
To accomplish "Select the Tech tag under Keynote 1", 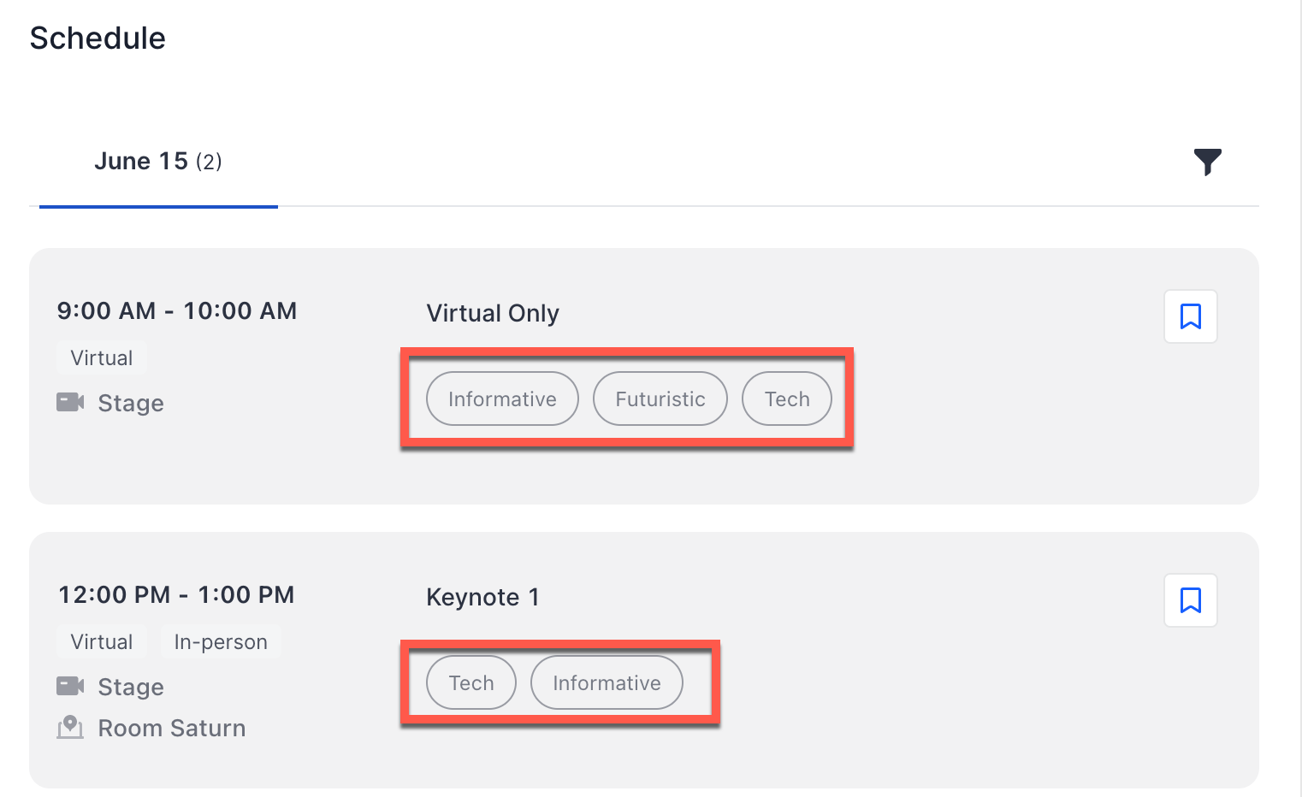I will (x=471, y=682).
